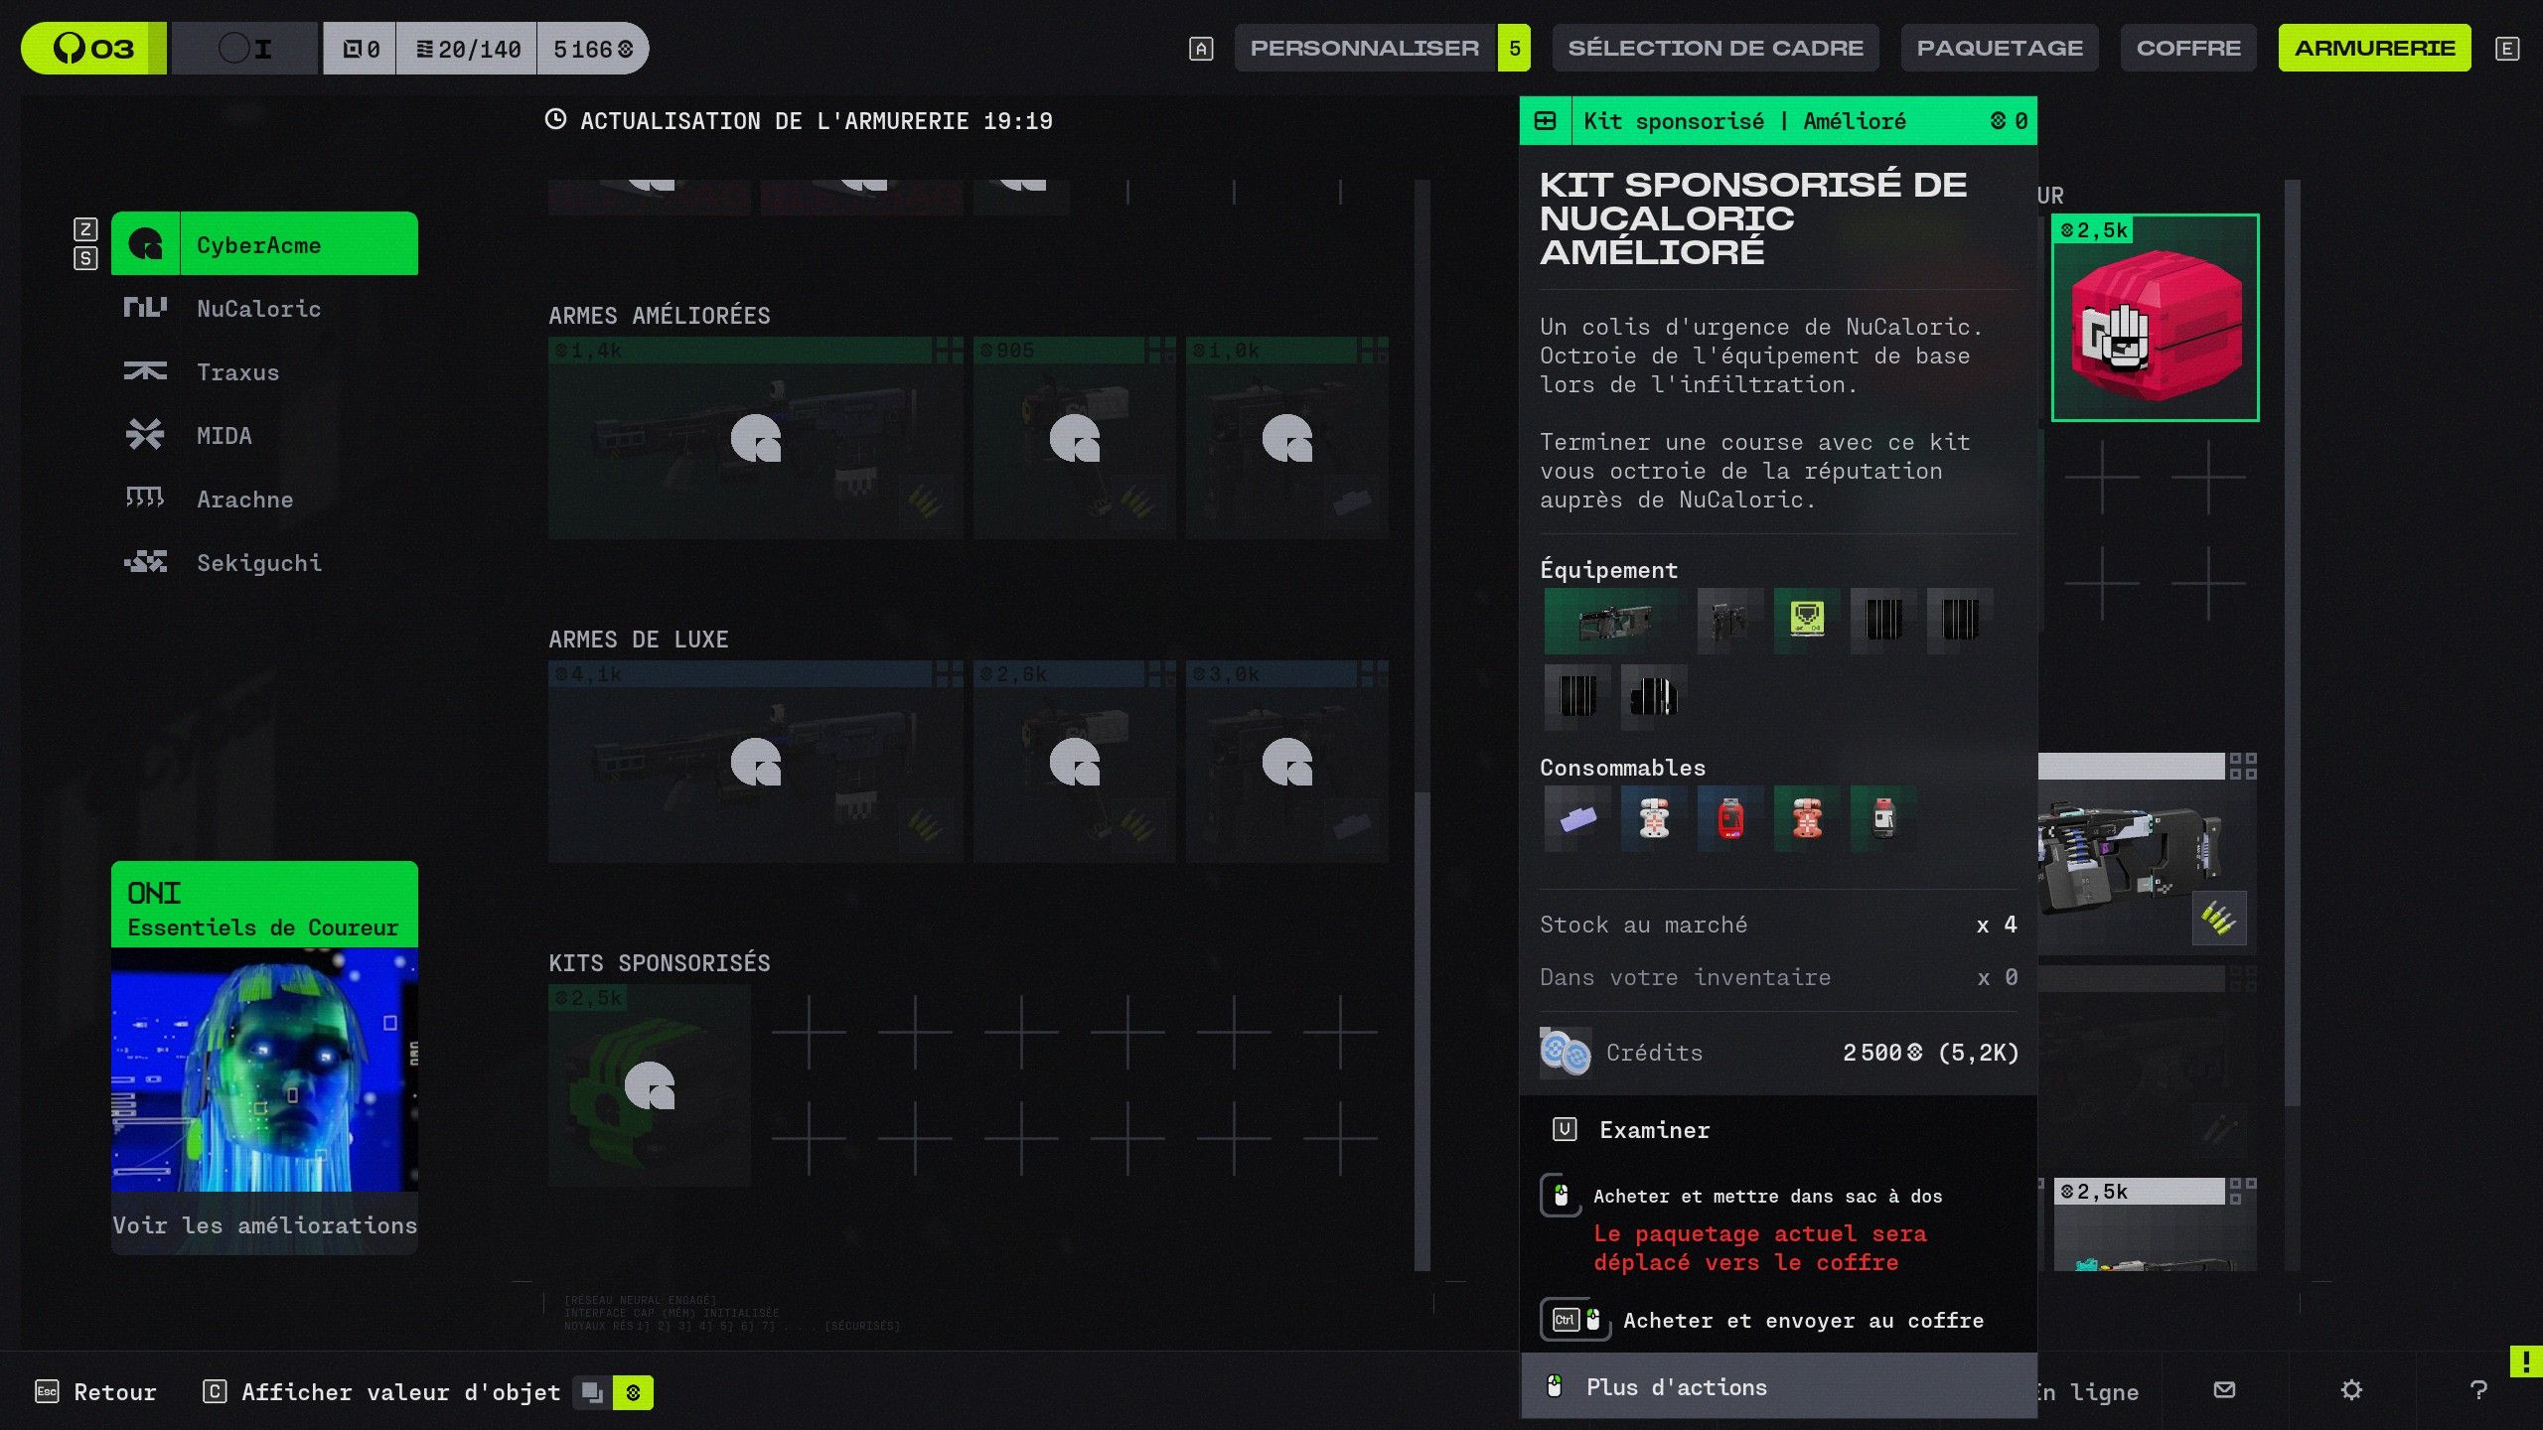Open the Examiner option
The width and height of the screenshot is (2543, 1430).
coord(1654,1130)
